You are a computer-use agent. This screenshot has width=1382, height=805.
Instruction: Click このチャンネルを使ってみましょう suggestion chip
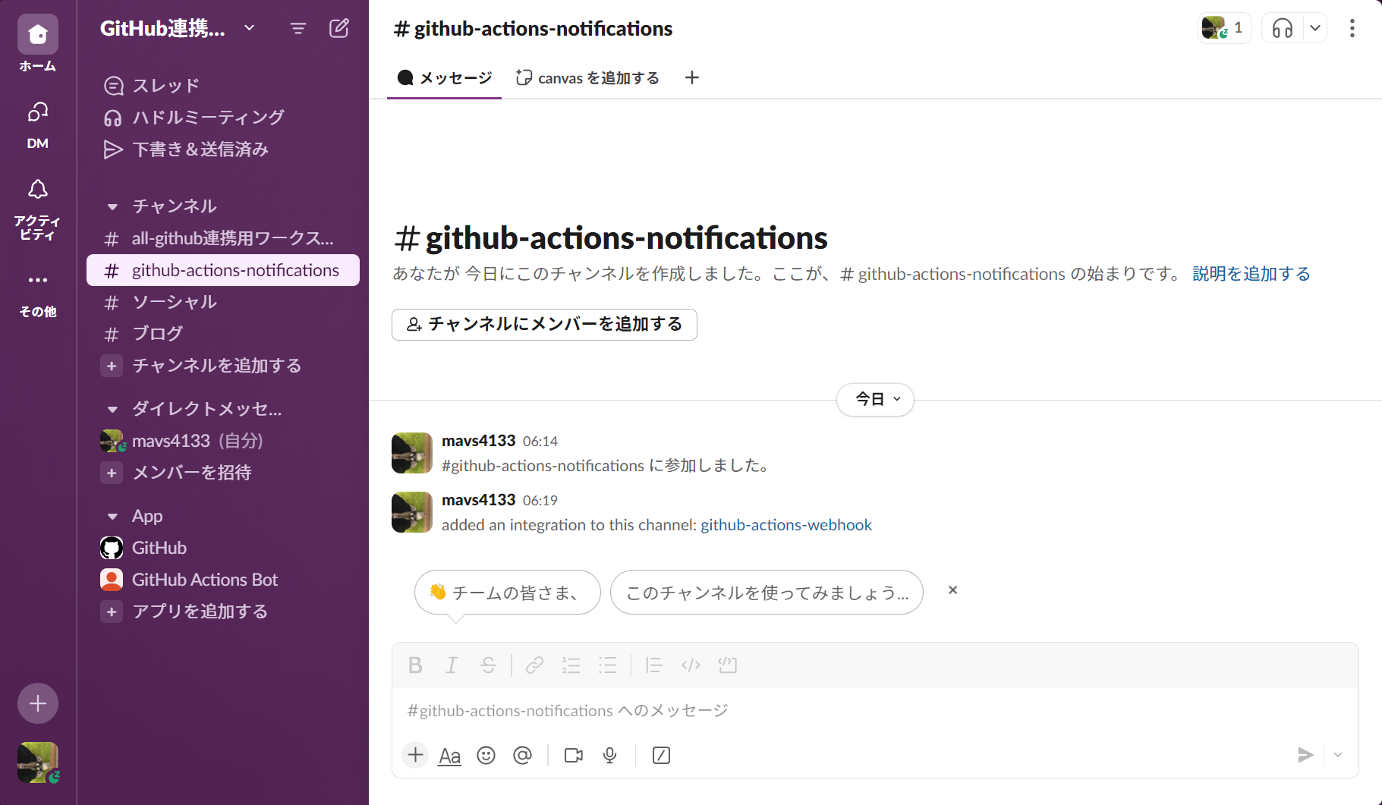pos(767,593)
